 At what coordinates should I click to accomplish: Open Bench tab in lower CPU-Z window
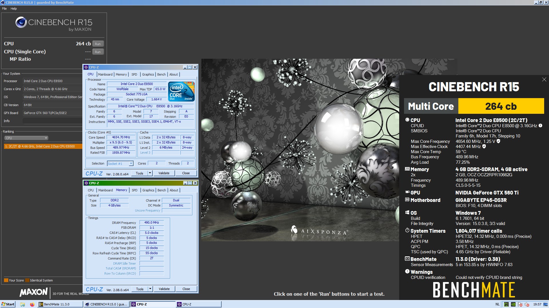point(162,190)
